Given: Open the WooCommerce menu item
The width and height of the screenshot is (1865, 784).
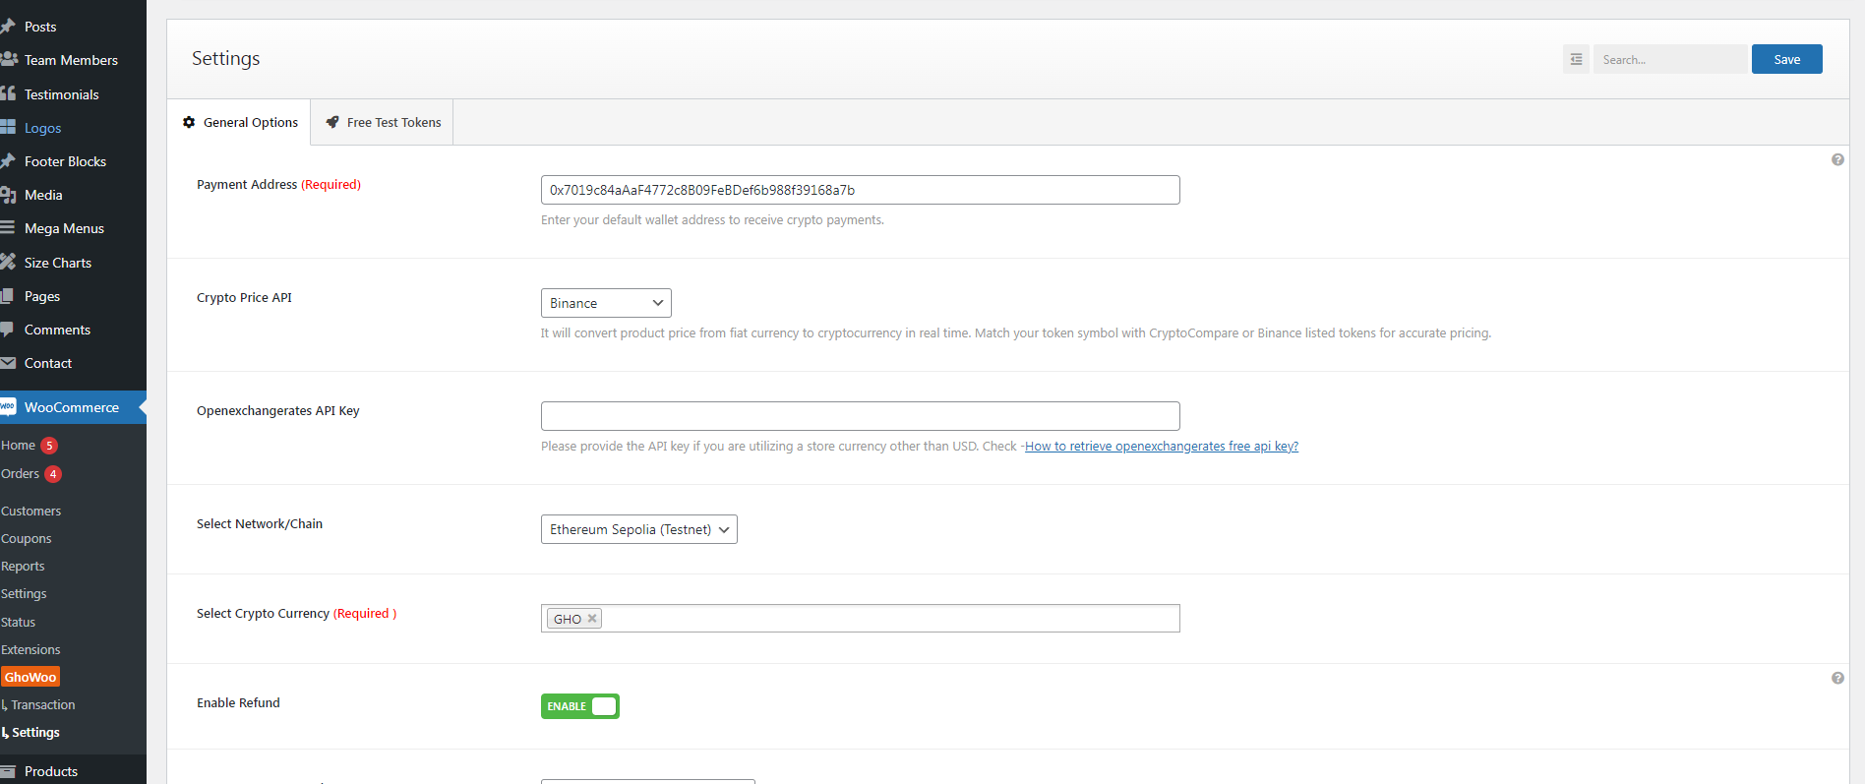Looking at the screenshot, I should [x=73, y=406].
